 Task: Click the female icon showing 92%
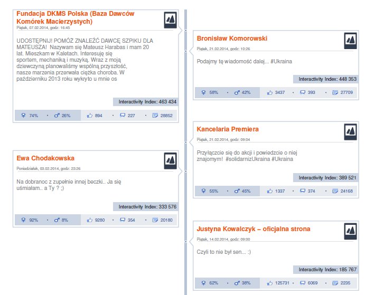(x=23, y=220)
